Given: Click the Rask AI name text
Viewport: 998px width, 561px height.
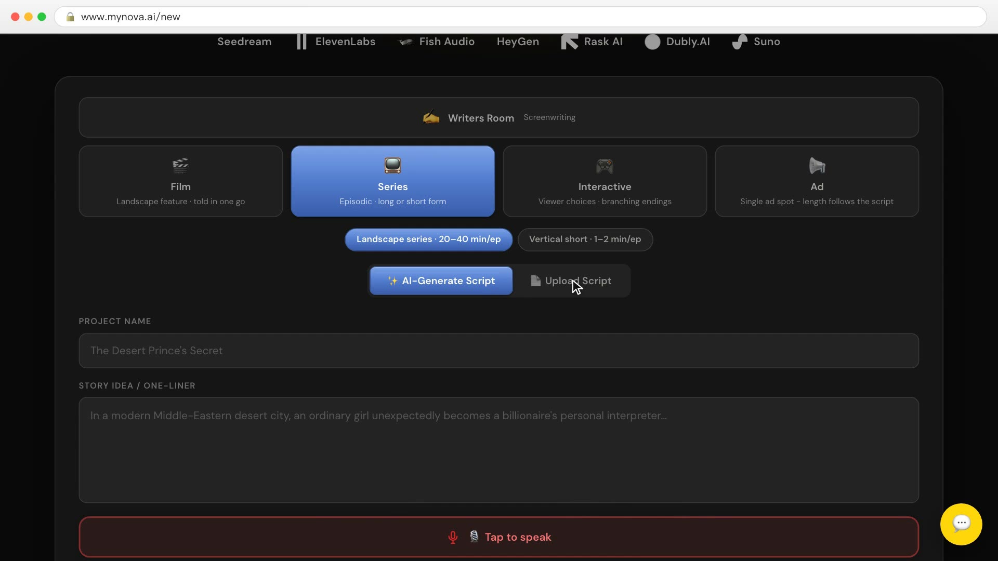Looking at the screenshot, I should click(603, 42).
